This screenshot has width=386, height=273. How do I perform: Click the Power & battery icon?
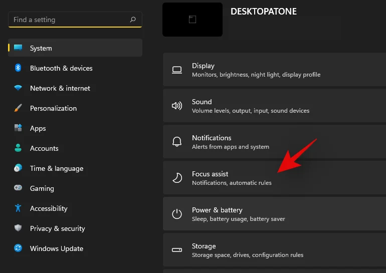coord(177,214)
